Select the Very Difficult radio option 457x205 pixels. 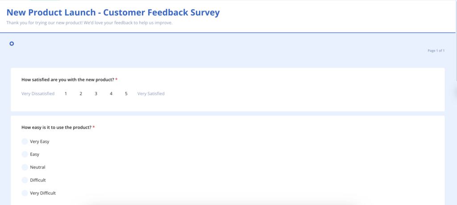click(25, 193)
